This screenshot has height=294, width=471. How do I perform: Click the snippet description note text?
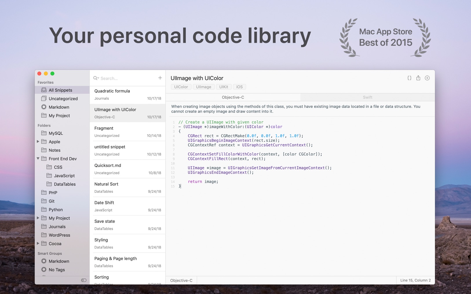click(x=296, y=109)
